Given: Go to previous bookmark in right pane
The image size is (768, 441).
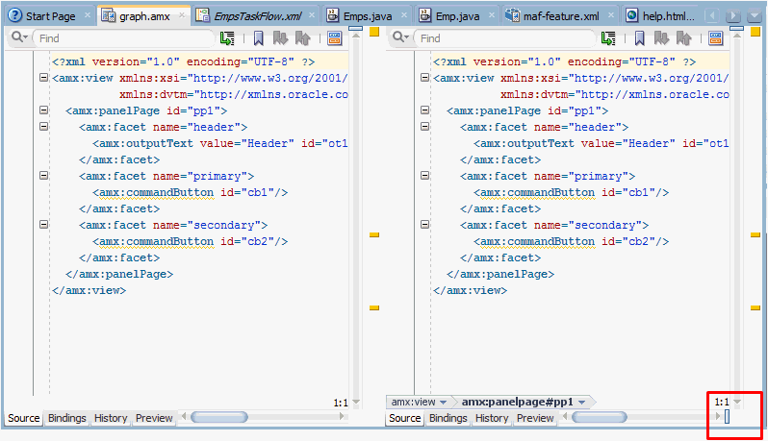Looking at the screenshot, I should (683, 38).
